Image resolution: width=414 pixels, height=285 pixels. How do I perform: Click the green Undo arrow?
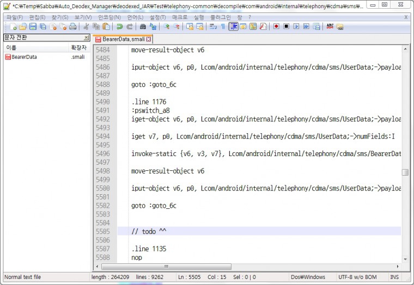pyautogui.click(x=119, y=26)
